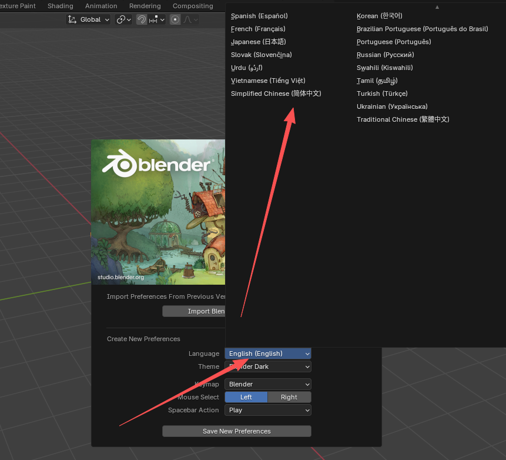
Task: Toggle snapping with the magnet icon
Action: pyautogui.click(x=140, y=19)
